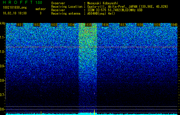The image size is (180, 115).
Task: Click the 1835 time marker
Action: coord(88,25)
